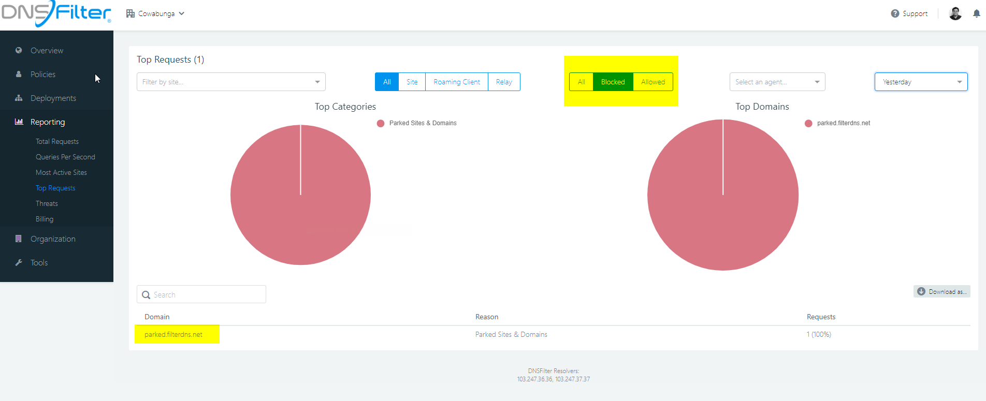Focus the domain Search field
The width and height of the screenshot is (986, 401).
pyautogui.click(x=201, y=294)
